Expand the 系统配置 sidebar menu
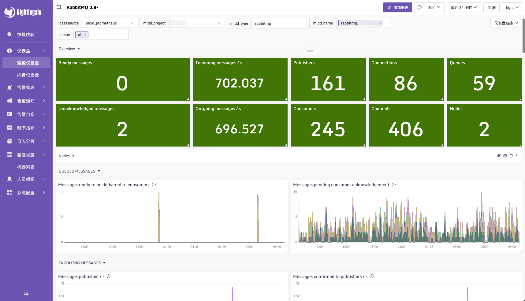The height and width of the screenshot is (301, 525). [26, 192]
